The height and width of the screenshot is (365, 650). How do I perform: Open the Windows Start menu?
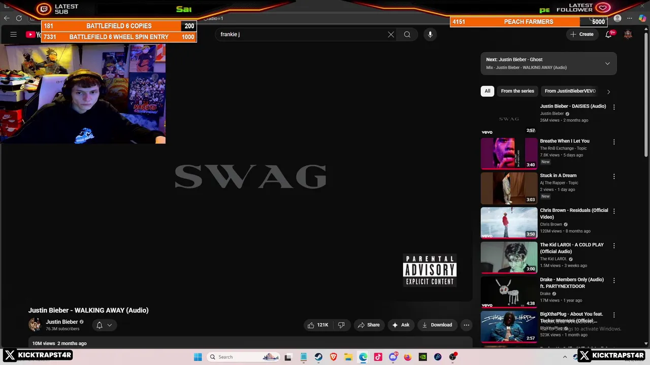[198, 357]
